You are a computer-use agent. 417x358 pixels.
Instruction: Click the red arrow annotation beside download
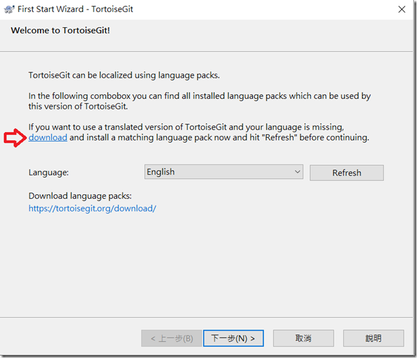[x=15, y=138]
